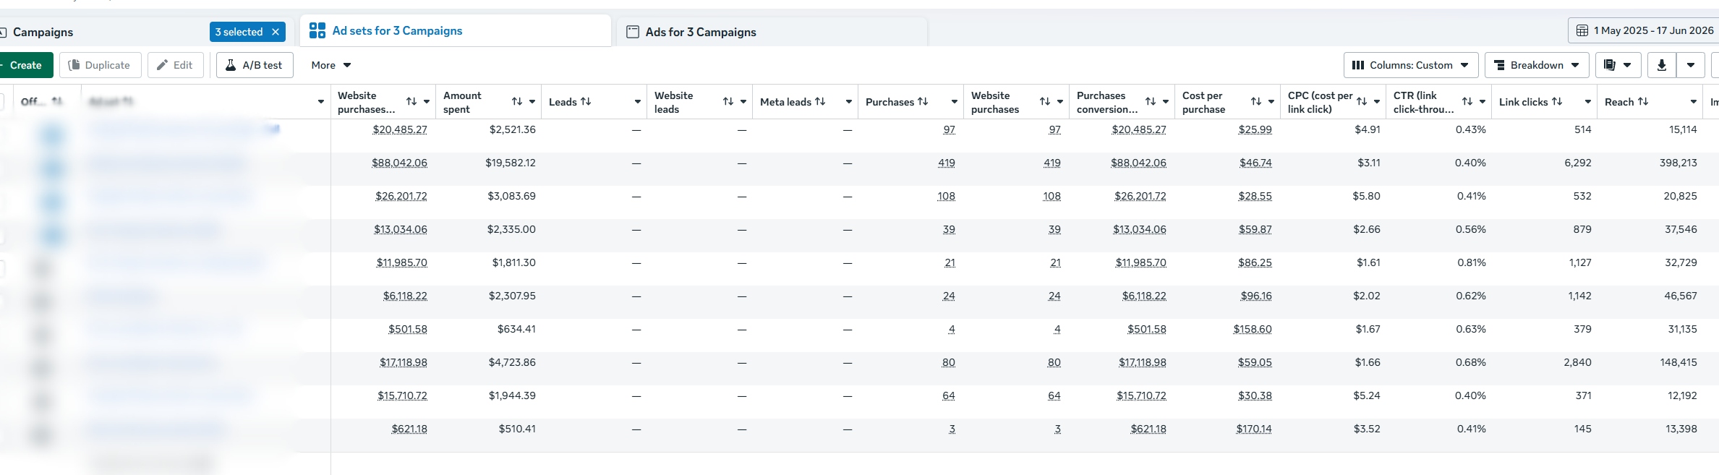Viewport: 1719px width, 475px height.
Task: Click the Edit button
Action: (x=176, y=65)
